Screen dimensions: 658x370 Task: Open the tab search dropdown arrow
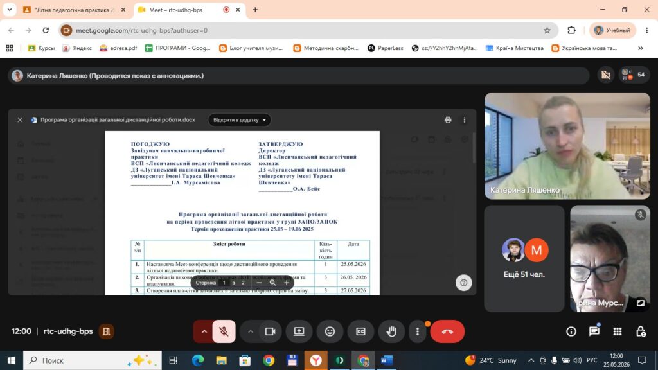pos(9,10)
